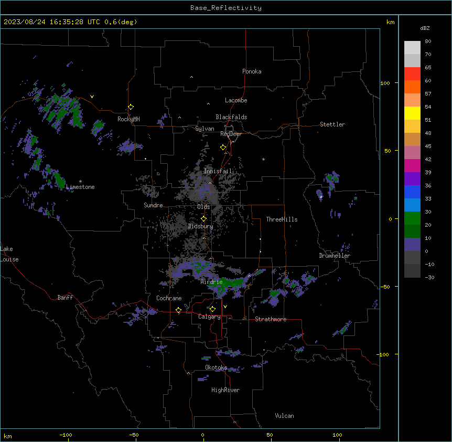This screenshot has width=452, height=442.
Task: Click the Lake Louise label
Action: (x=9, y=254)
